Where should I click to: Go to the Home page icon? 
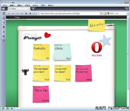click(30, 13)
